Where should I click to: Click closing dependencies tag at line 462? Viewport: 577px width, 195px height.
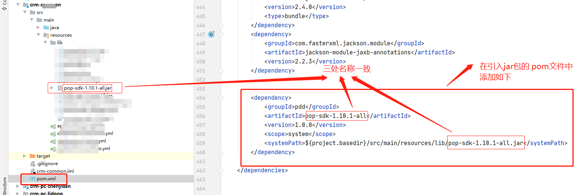point(262,170)
